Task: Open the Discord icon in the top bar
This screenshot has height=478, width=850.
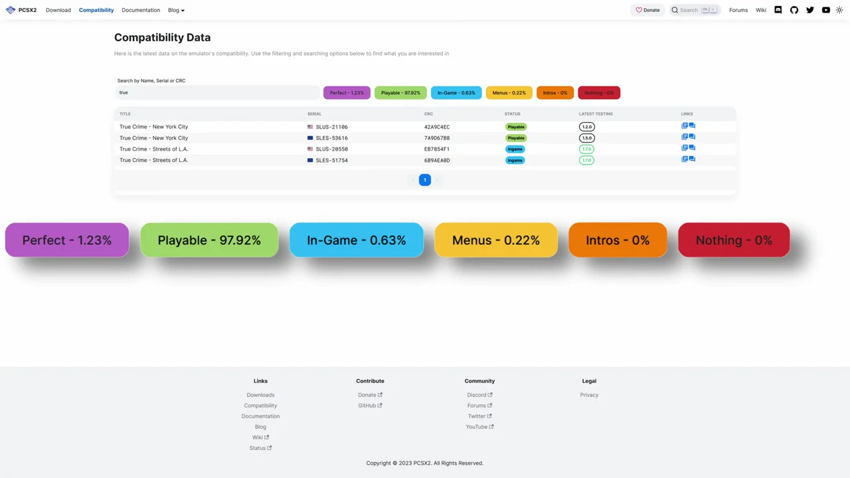Action: [x=778, y=10]
